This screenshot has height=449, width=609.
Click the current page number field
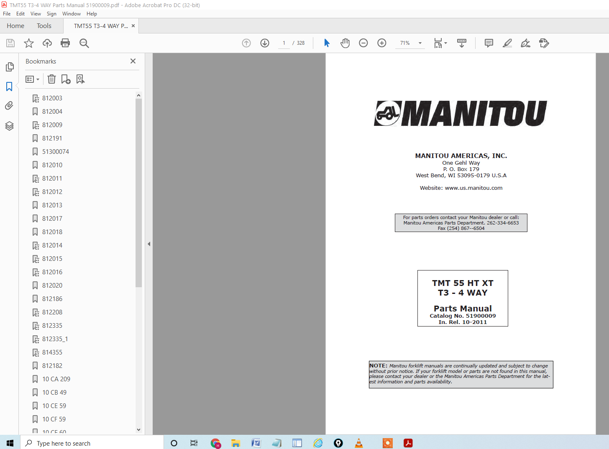[x=284, y=43]
